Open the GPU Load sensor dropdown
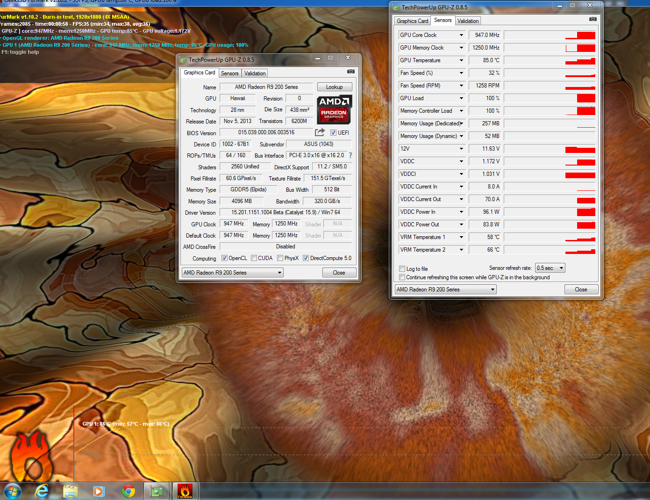 click(461, 98)
